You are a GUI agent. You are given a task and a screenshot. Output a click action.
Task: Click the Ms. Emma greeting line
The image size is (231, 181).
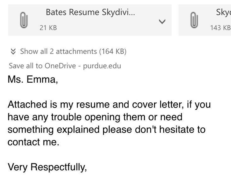click(x=33, y=79)
